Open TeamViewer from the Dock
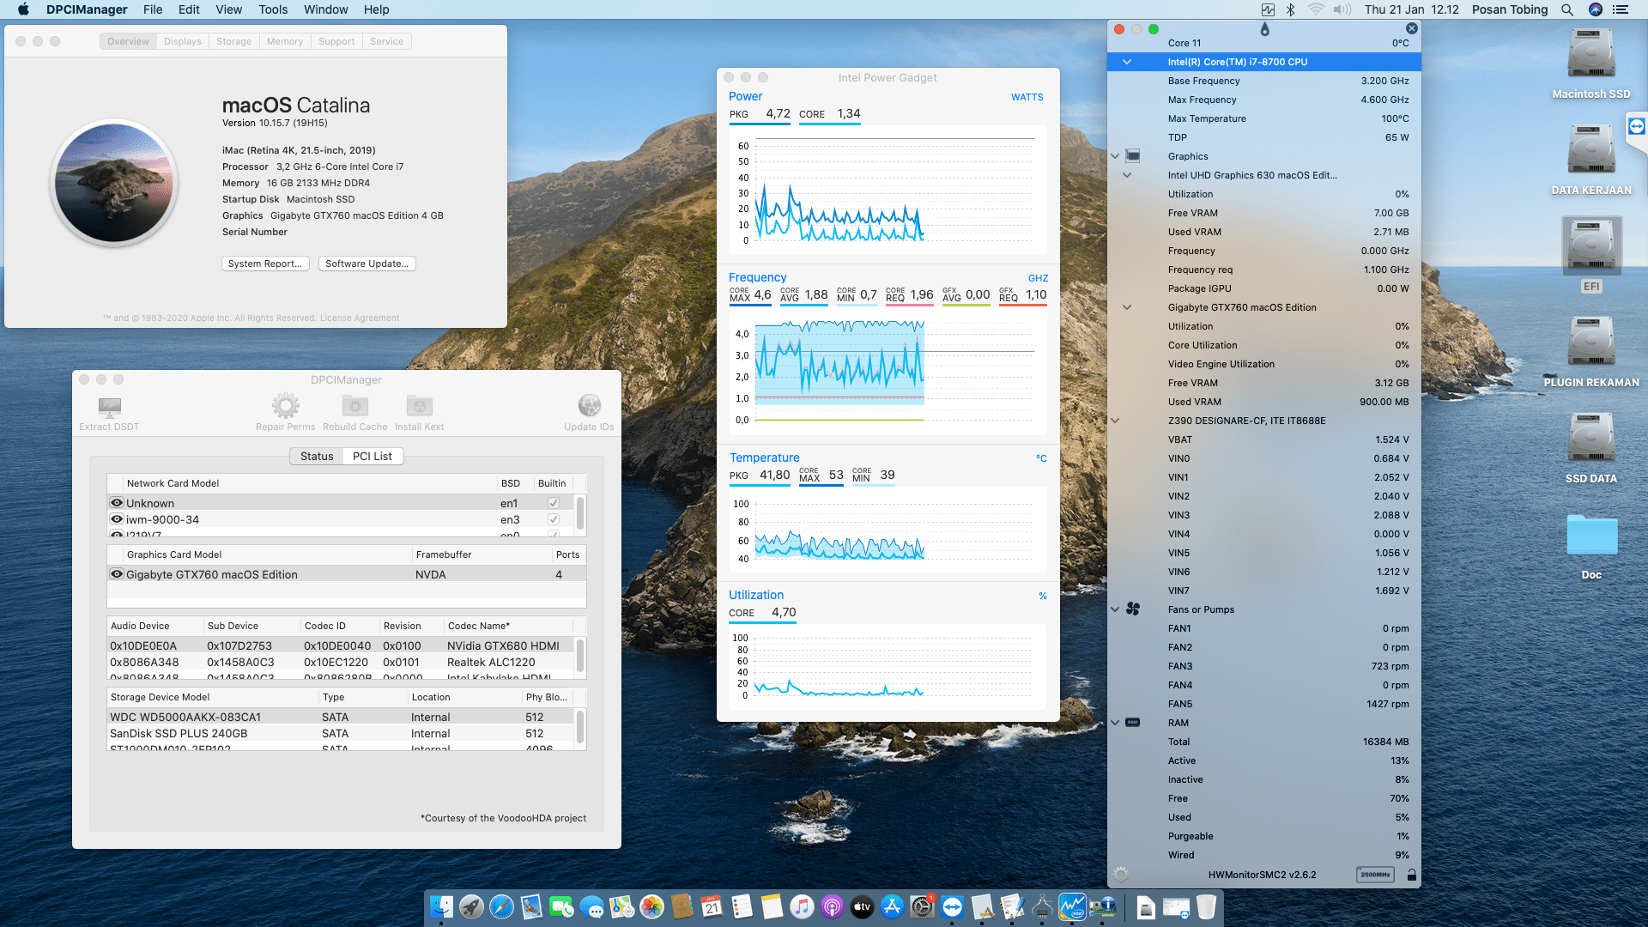 [952, 907]
